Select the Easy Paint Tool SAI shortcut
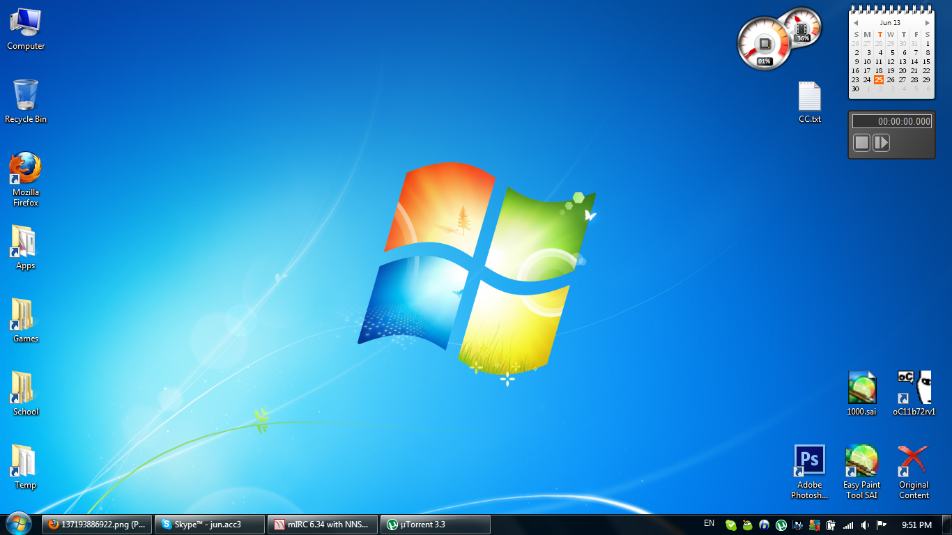This screenshot has height=535, width=952. 861,460
